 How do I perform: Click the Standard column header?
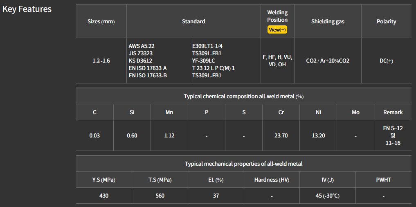click(x=193, y=21)
